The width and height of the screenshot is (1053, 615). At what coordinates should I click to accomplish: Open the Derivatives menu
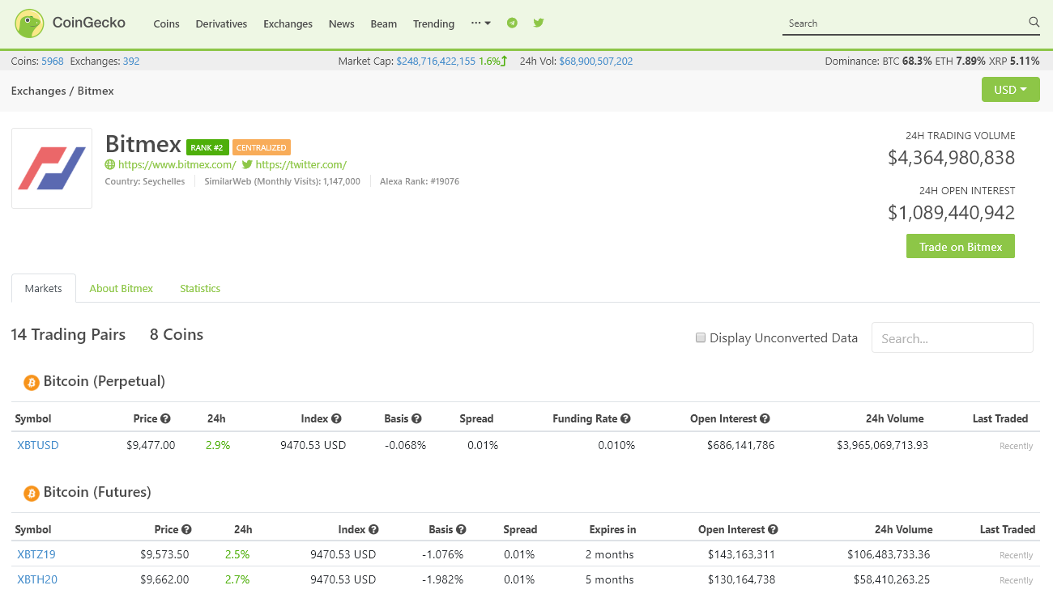pos(221,23)
